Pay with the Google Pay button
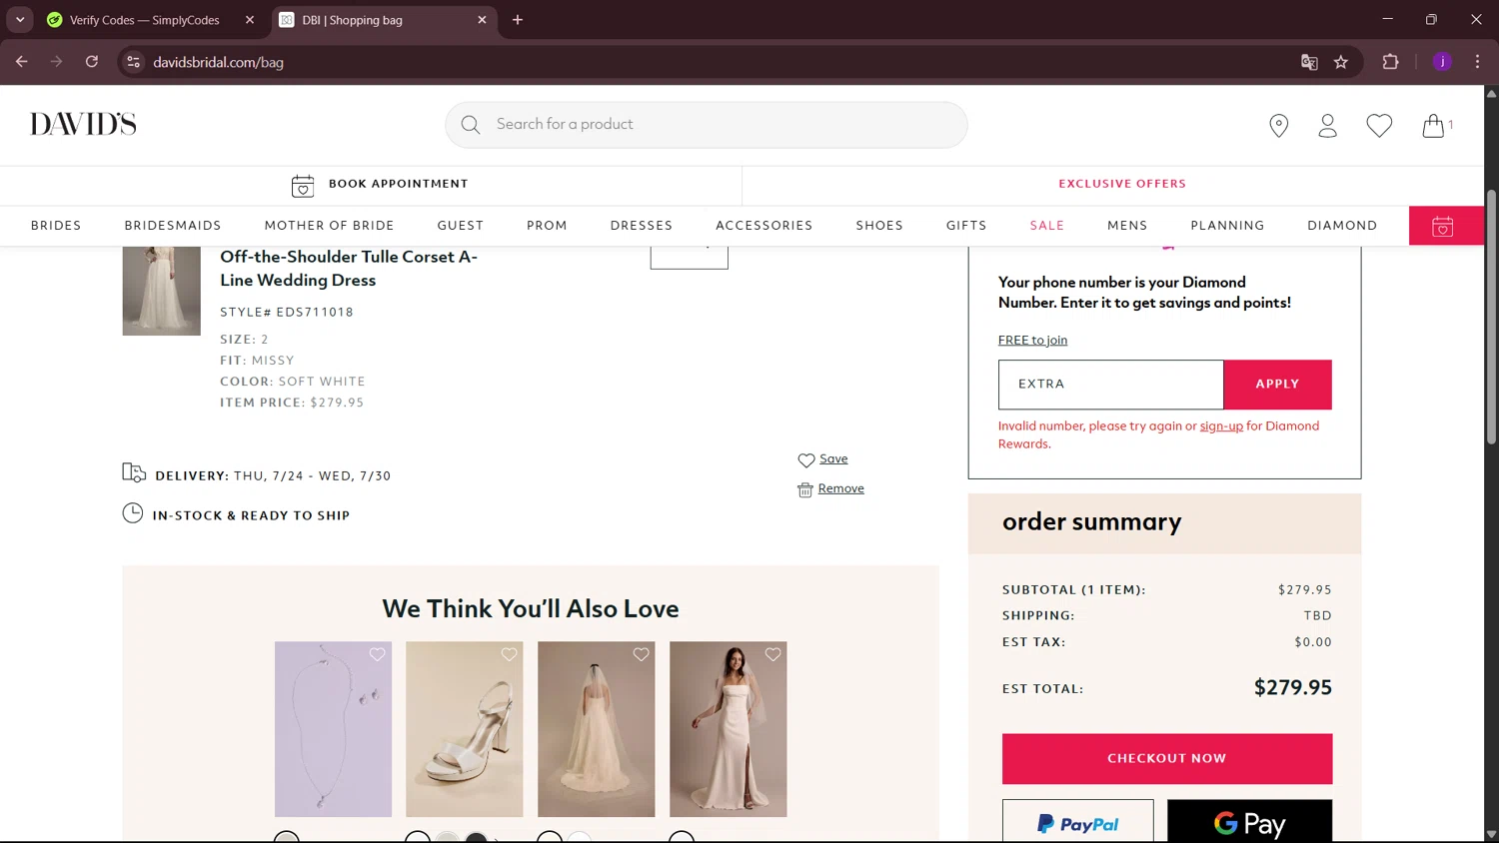 point(1249,823)
